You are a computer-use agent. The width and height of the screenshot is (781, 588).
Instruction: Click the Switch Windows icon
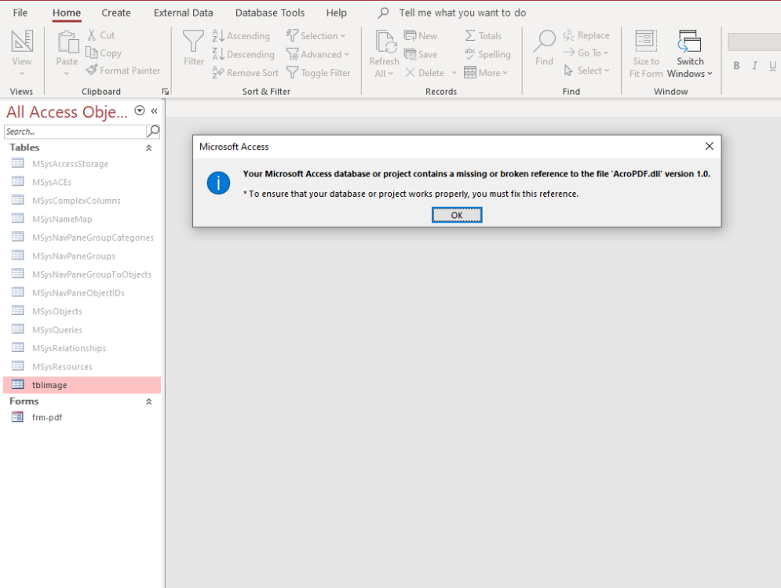point(690,42)
